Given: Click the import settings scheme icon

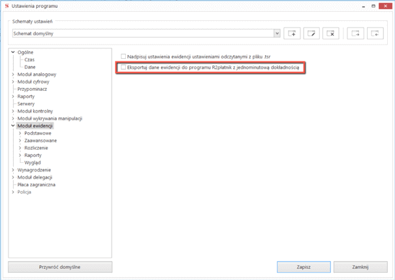Looking at the screenshot, I should (x=375, y=33).
